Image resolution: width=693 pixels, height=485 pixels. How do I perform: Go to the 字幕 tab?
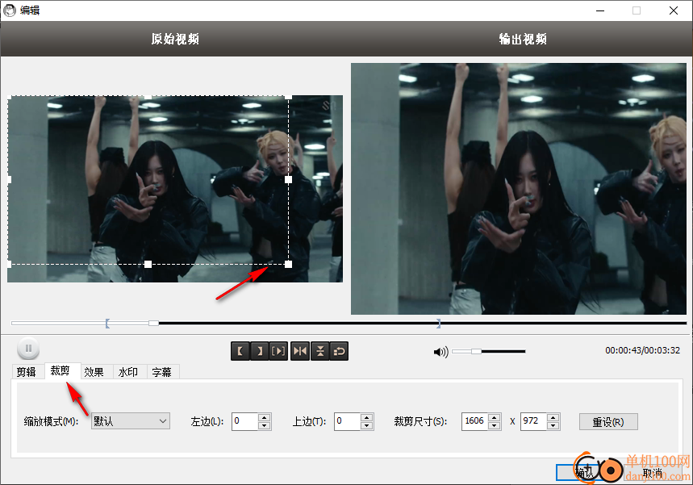(162, 372)
